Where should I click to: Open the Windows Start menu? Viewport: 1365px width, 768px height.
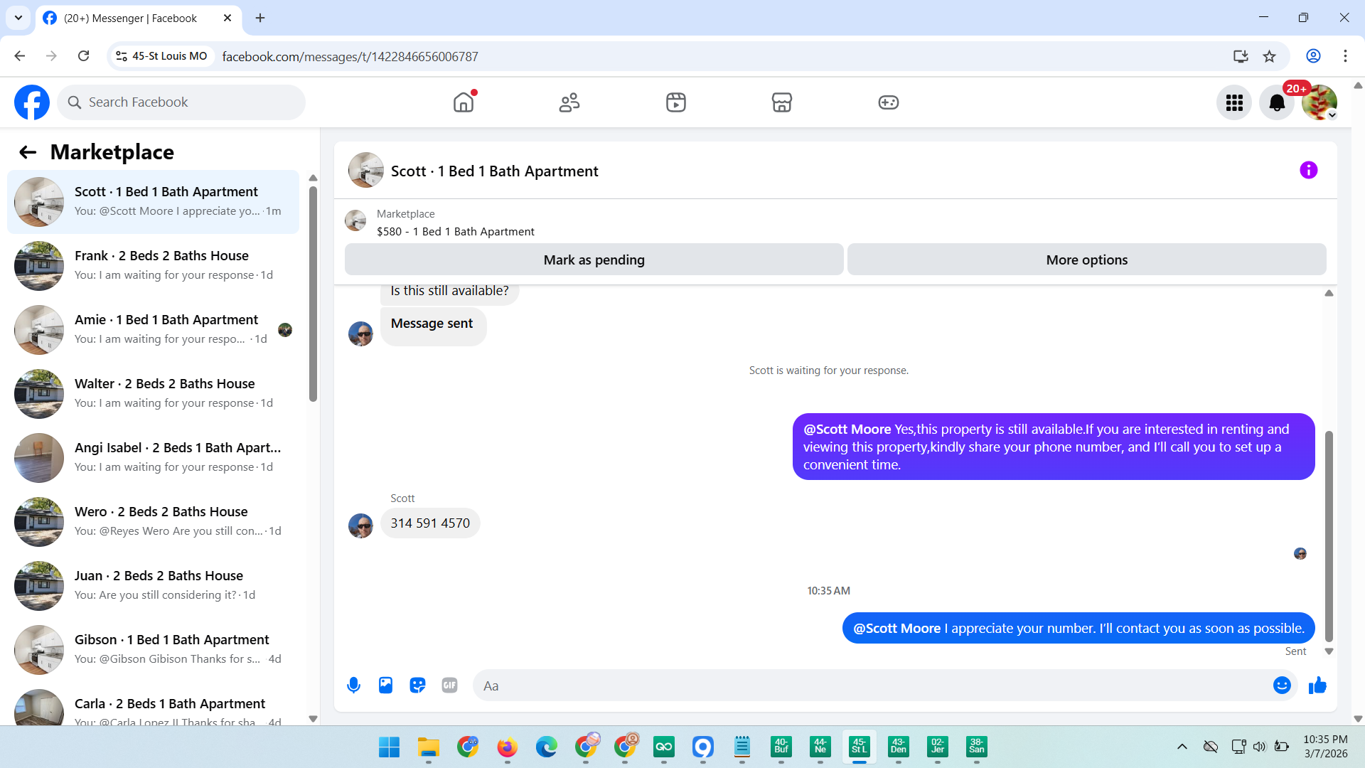pyautogui.click(x=389, y=747)
